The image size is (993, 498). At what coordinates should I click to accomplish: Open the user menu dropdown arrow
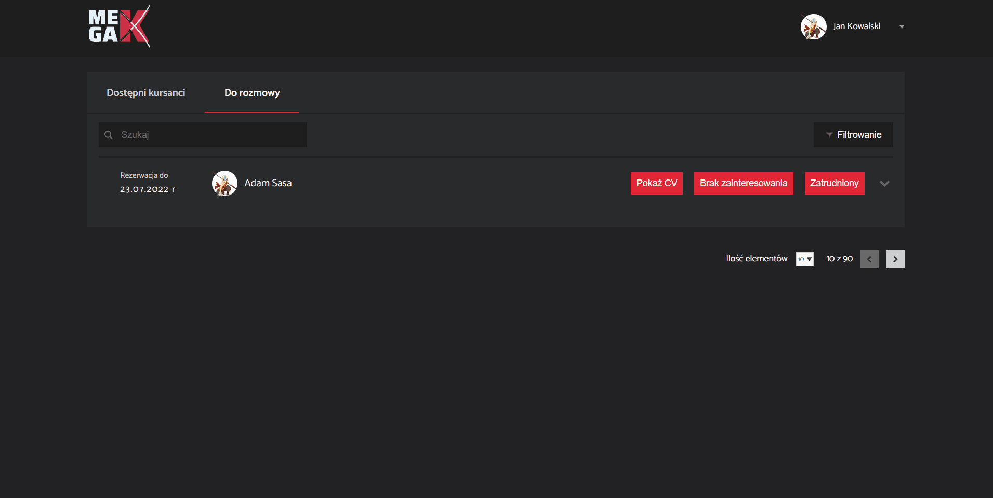coord(902,27)
